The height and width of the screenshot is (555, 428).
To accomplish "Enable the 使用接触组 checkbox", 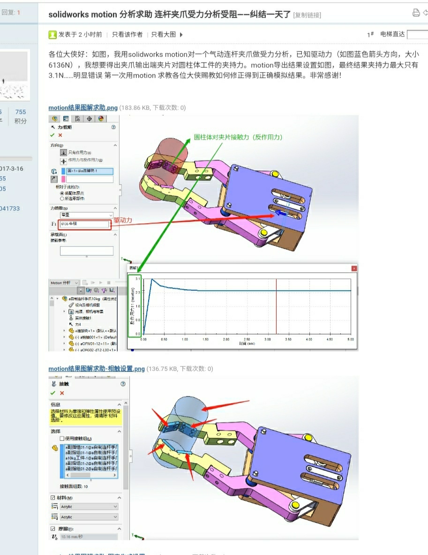I will (62, 439).
